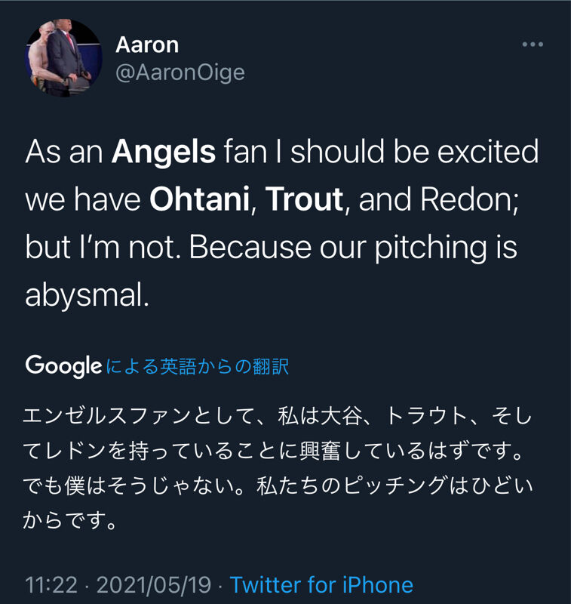Click the bold name Trout

pyautogui.click(x=304, y=200)
